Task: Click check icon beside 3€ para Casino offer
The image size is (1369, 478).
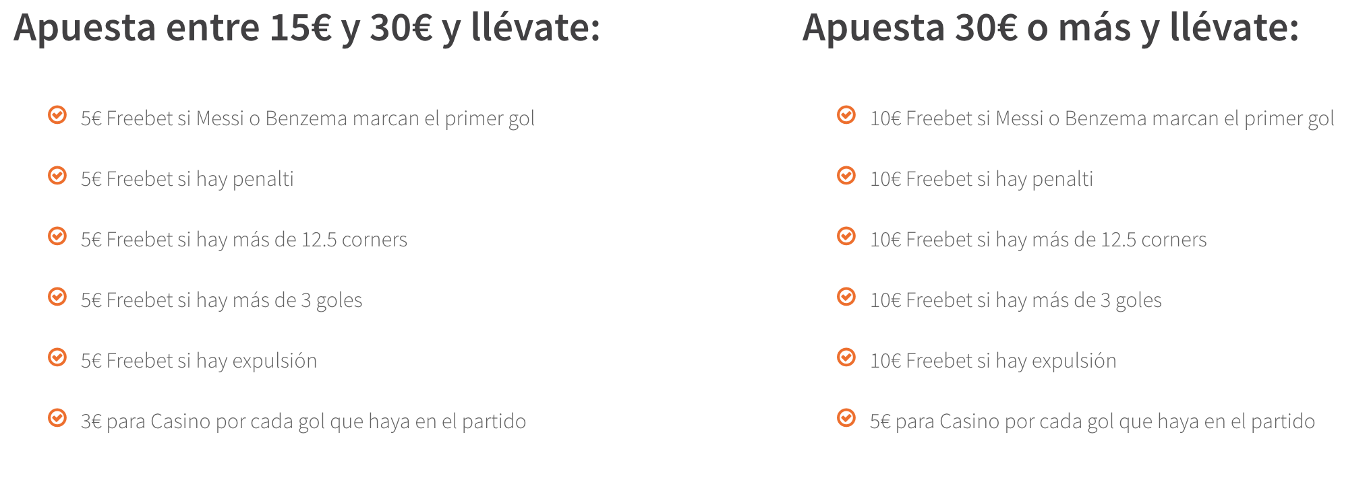Action: coord(57,418)
